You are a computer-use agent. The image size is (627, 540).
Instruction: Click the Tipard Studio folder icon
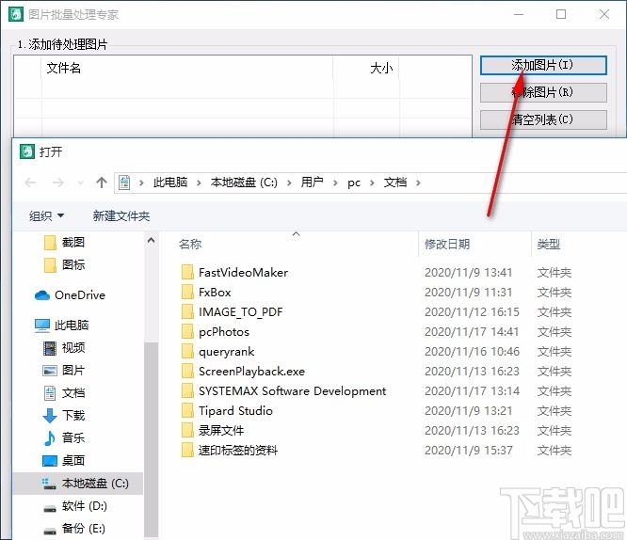coord(187,410)
